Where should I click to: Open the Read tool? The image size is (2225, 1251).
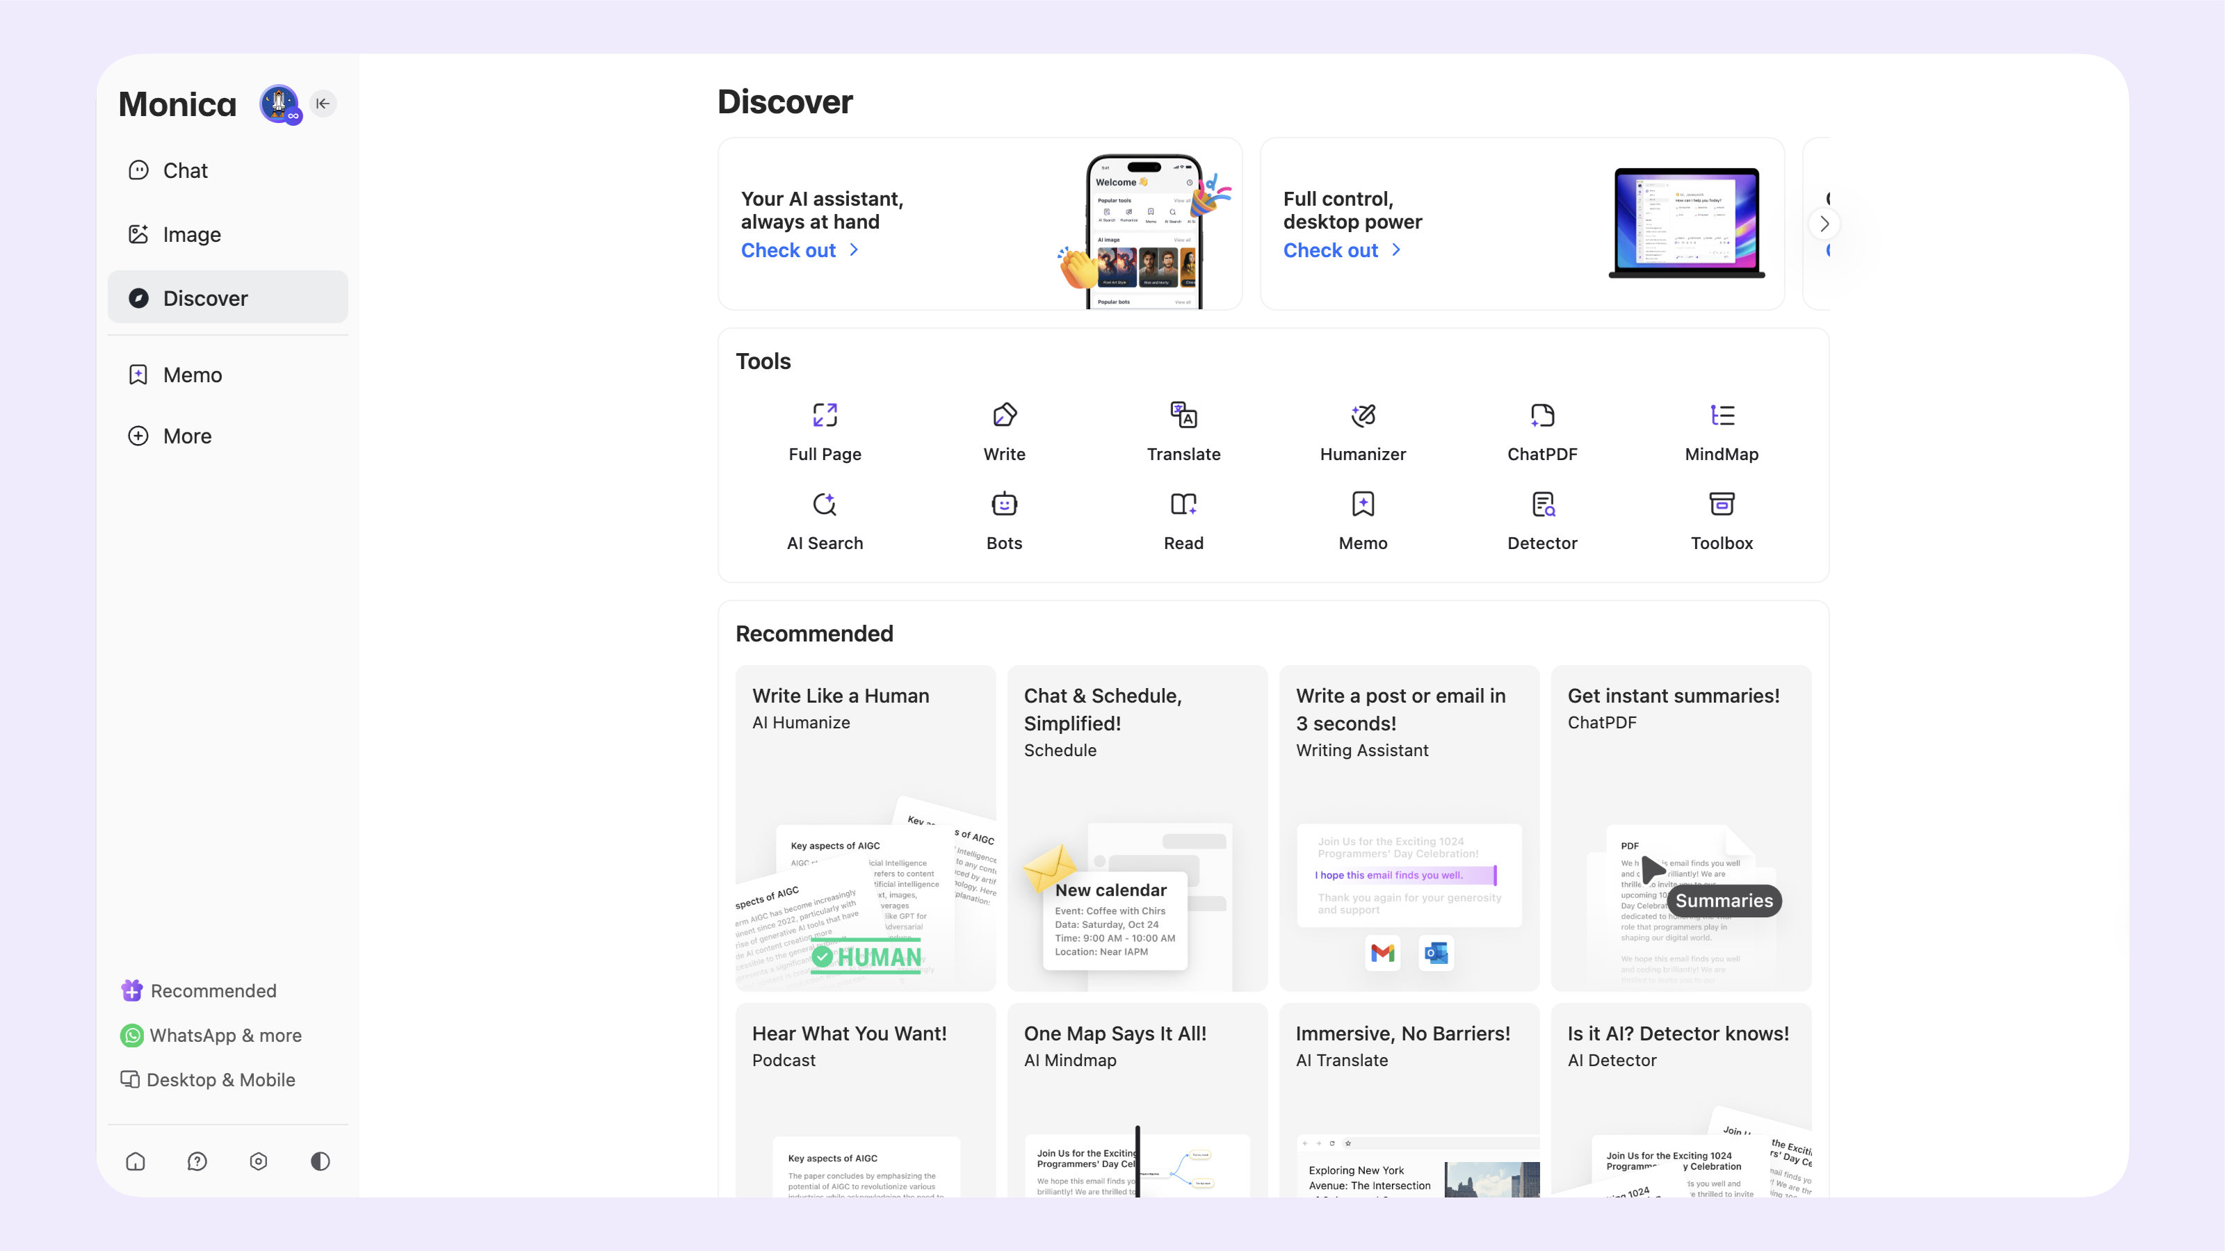click(1183, 520)
